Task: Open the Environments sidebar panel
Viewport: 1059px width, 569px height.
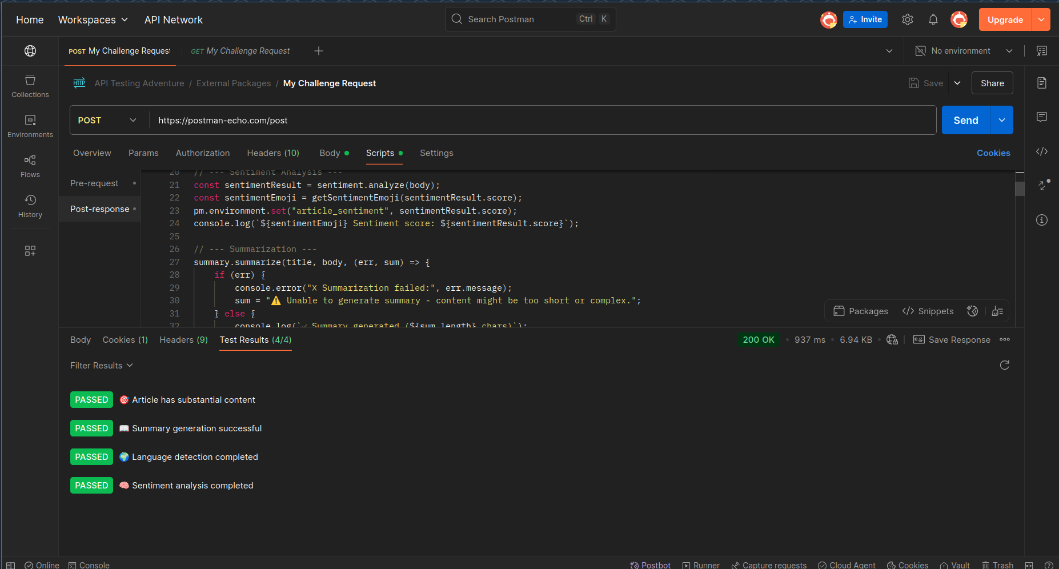Action: pos(30,126)
